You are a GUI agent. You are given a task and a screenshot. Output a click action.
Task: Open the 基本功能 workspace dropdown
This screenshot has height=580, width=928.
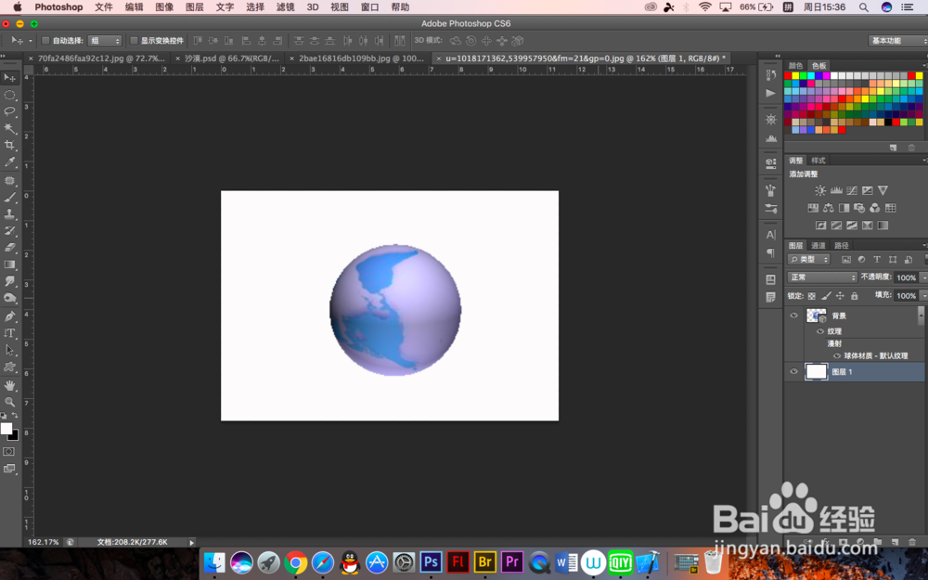tap(897, 41)
